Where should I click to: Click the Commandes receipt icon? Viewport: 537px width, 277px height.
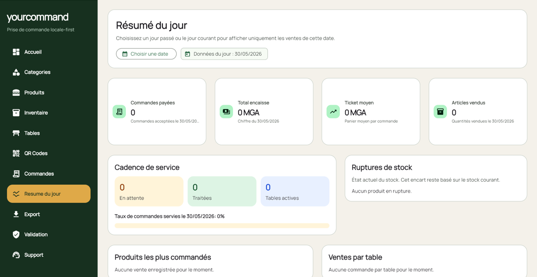coord(16,174)
